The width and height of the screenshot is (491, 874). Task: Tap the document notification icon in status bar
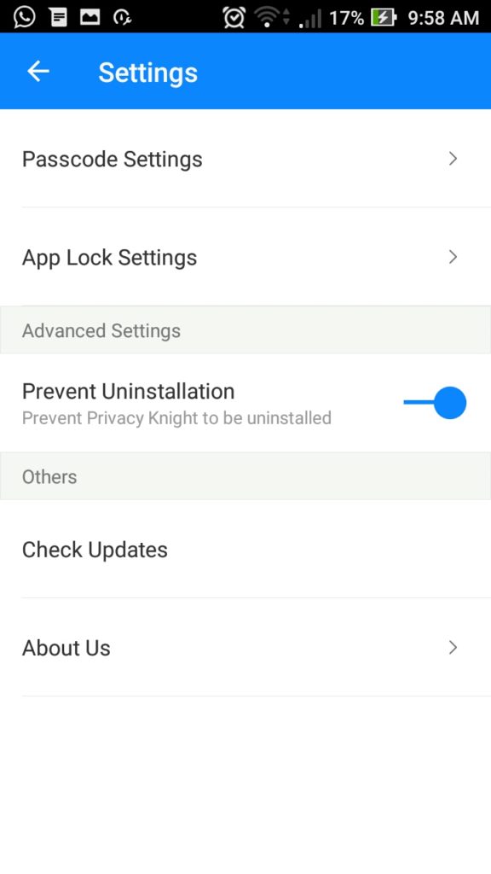coord(58,17)
